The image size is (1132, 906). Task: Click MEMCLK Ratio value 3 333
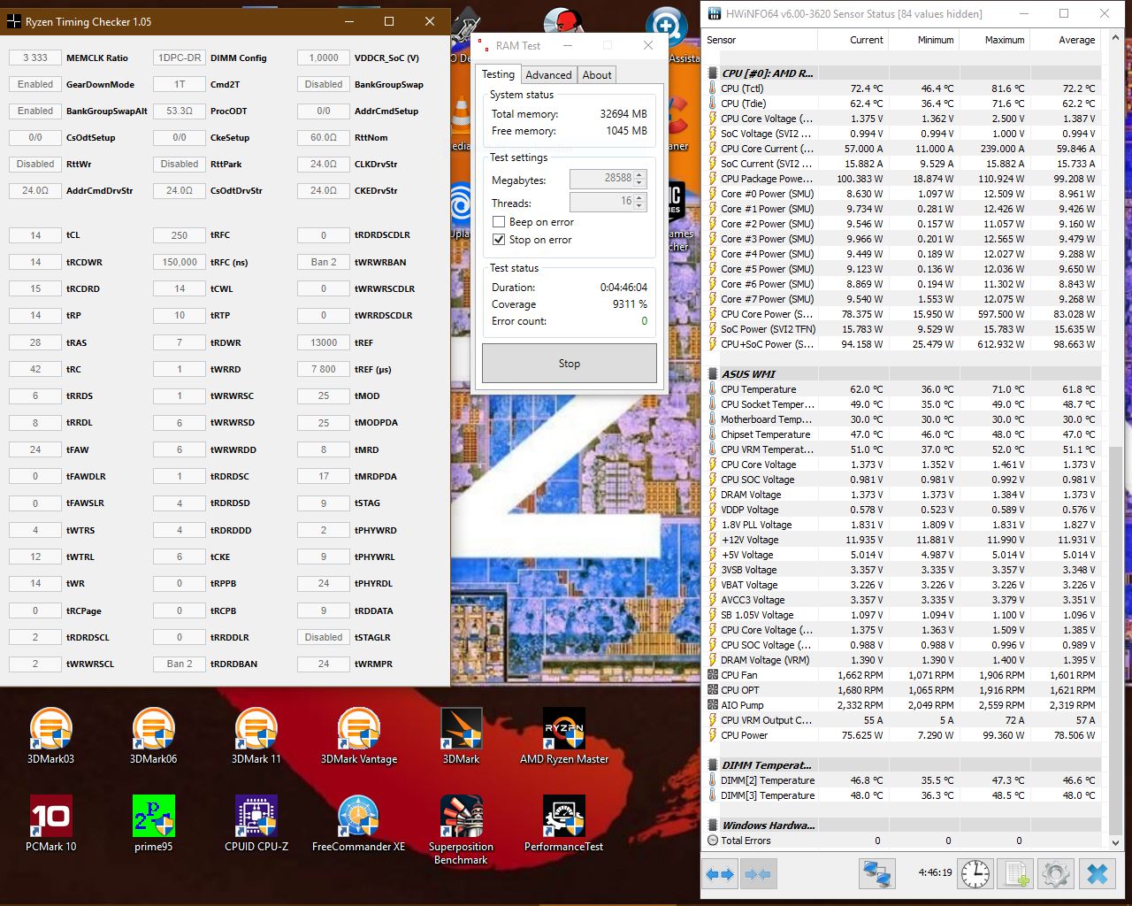[35, 58]
